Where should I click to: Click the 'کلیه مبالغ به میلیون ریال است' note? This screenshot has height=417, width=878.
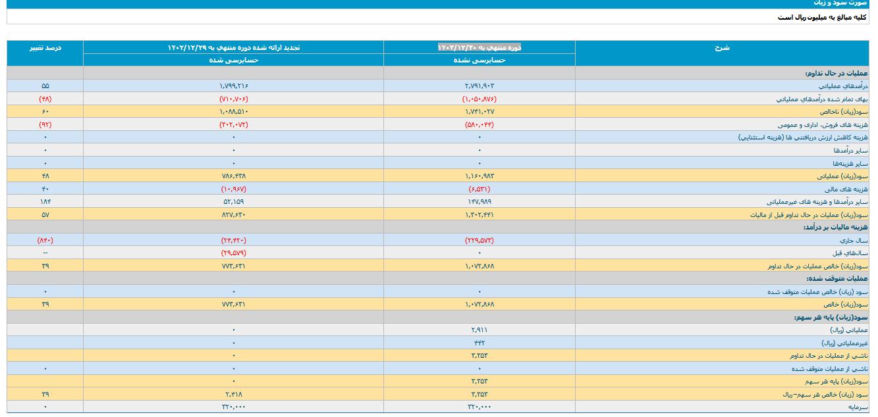[823, 17]
